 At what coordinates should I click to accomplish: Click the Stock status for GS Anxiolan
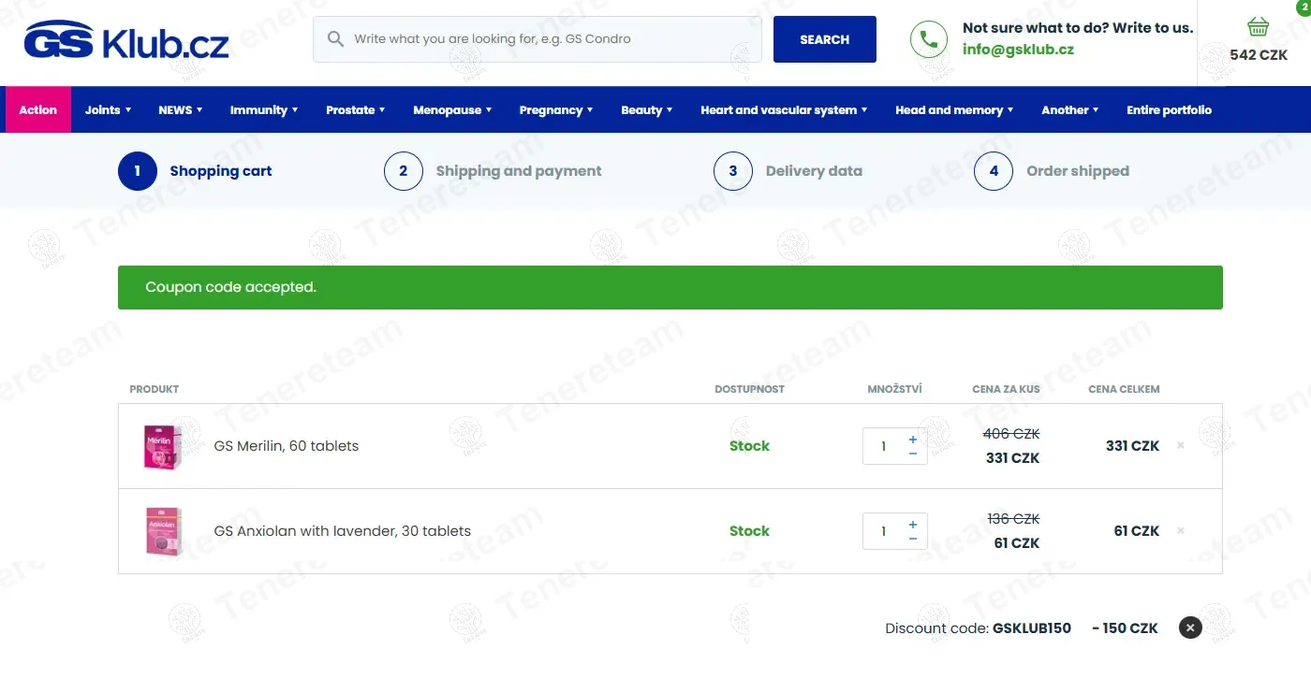749,531
